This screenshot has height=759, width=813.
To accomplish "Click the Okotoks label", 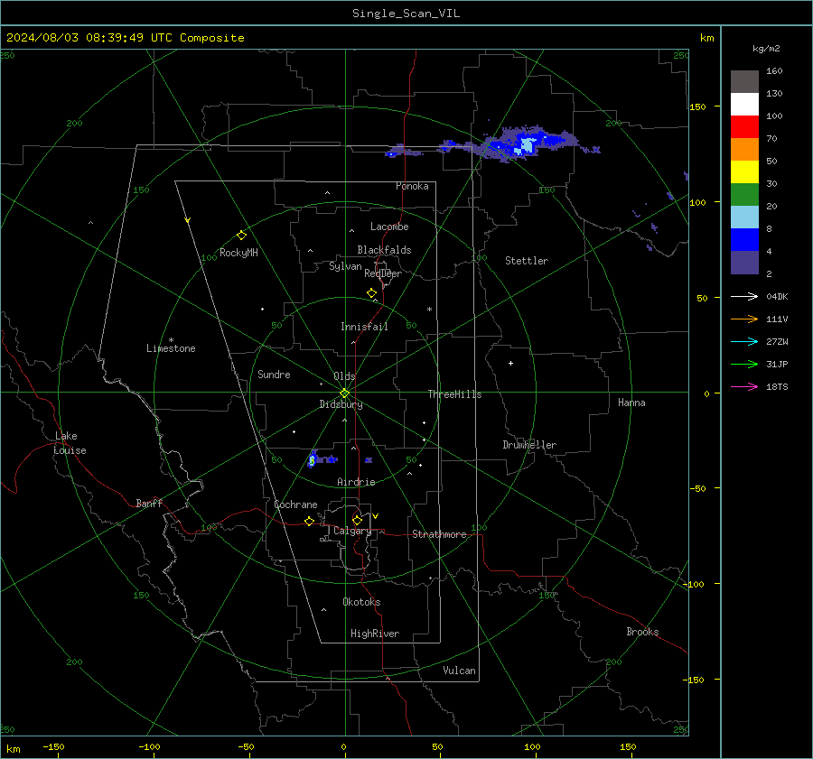I will 361,602.
